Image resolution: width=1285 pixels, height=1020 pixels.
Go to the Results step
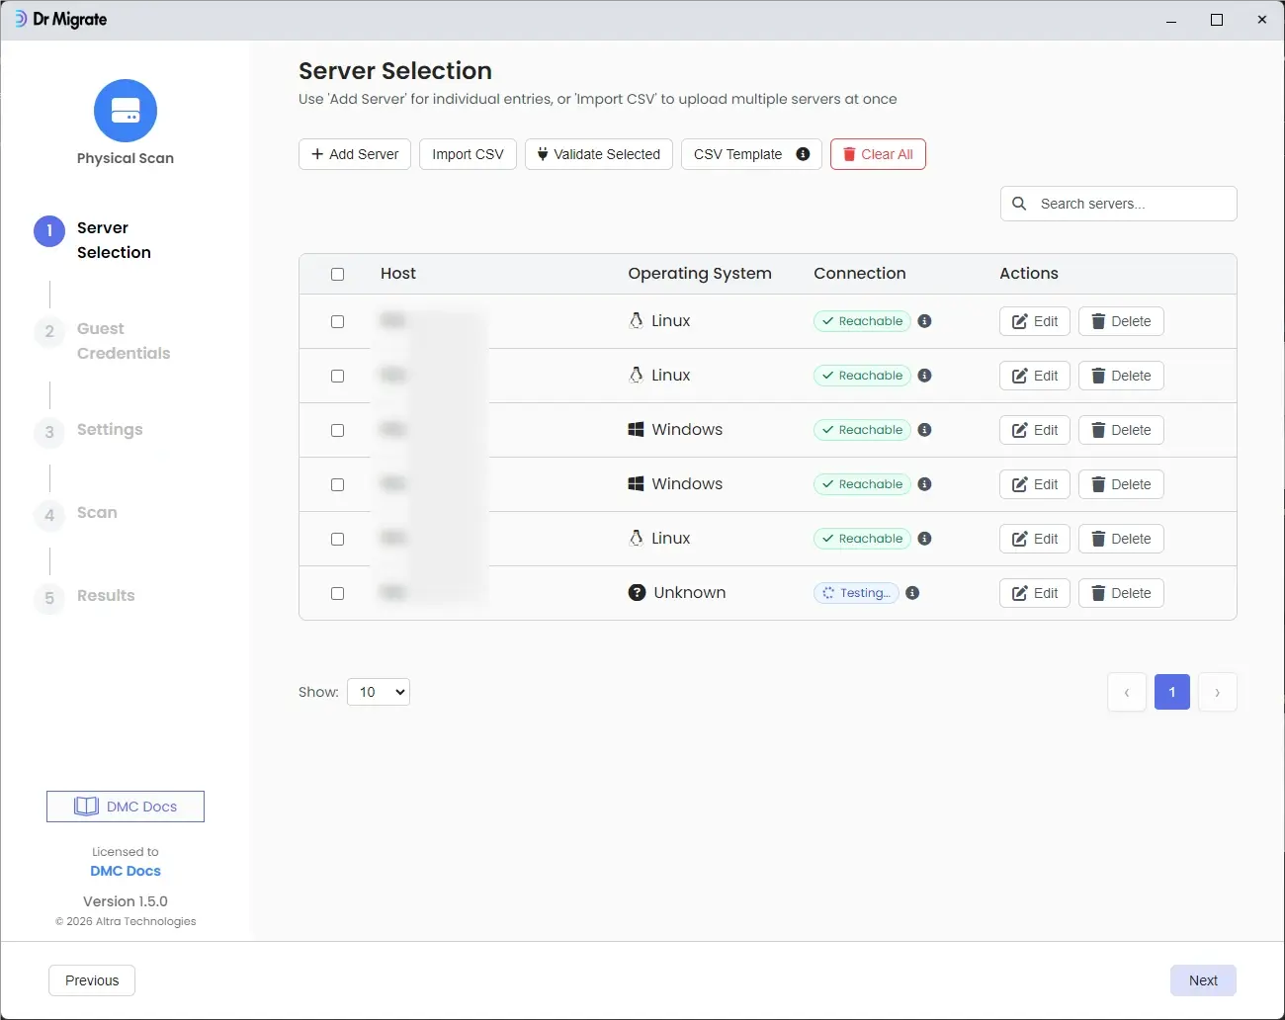click(85, 596)
